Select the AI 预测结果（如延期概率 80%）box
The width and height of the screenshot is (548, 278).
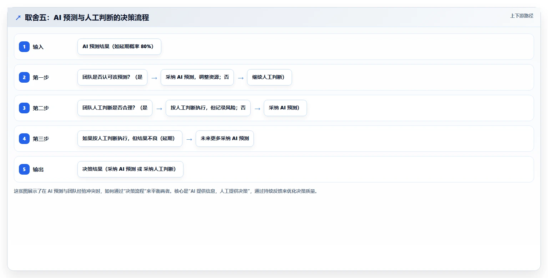[x=119, y=47]
